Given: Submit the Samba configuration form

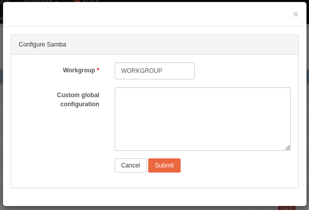Looking at the screenshot, I should pos(164,165).
